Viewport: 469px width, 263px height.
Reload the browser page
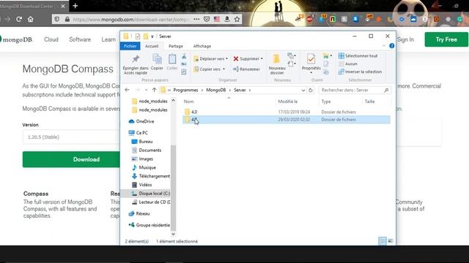pos(19,20)
